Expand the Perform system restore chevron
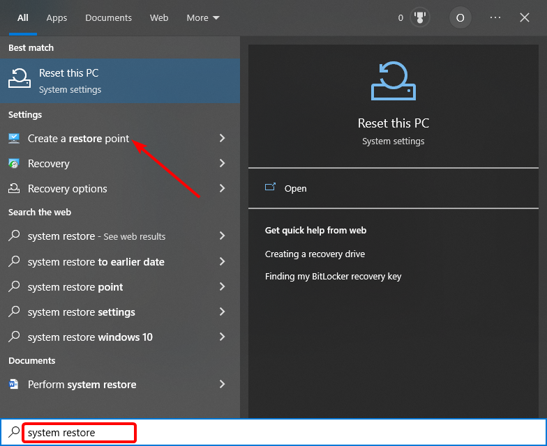The image size is (547, 446). 222,384
